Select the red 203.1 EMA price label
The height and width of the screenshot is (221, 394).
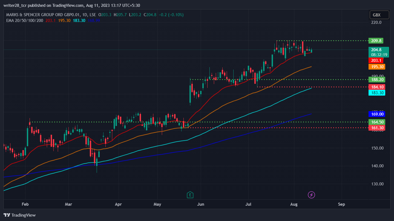point(376,61)
